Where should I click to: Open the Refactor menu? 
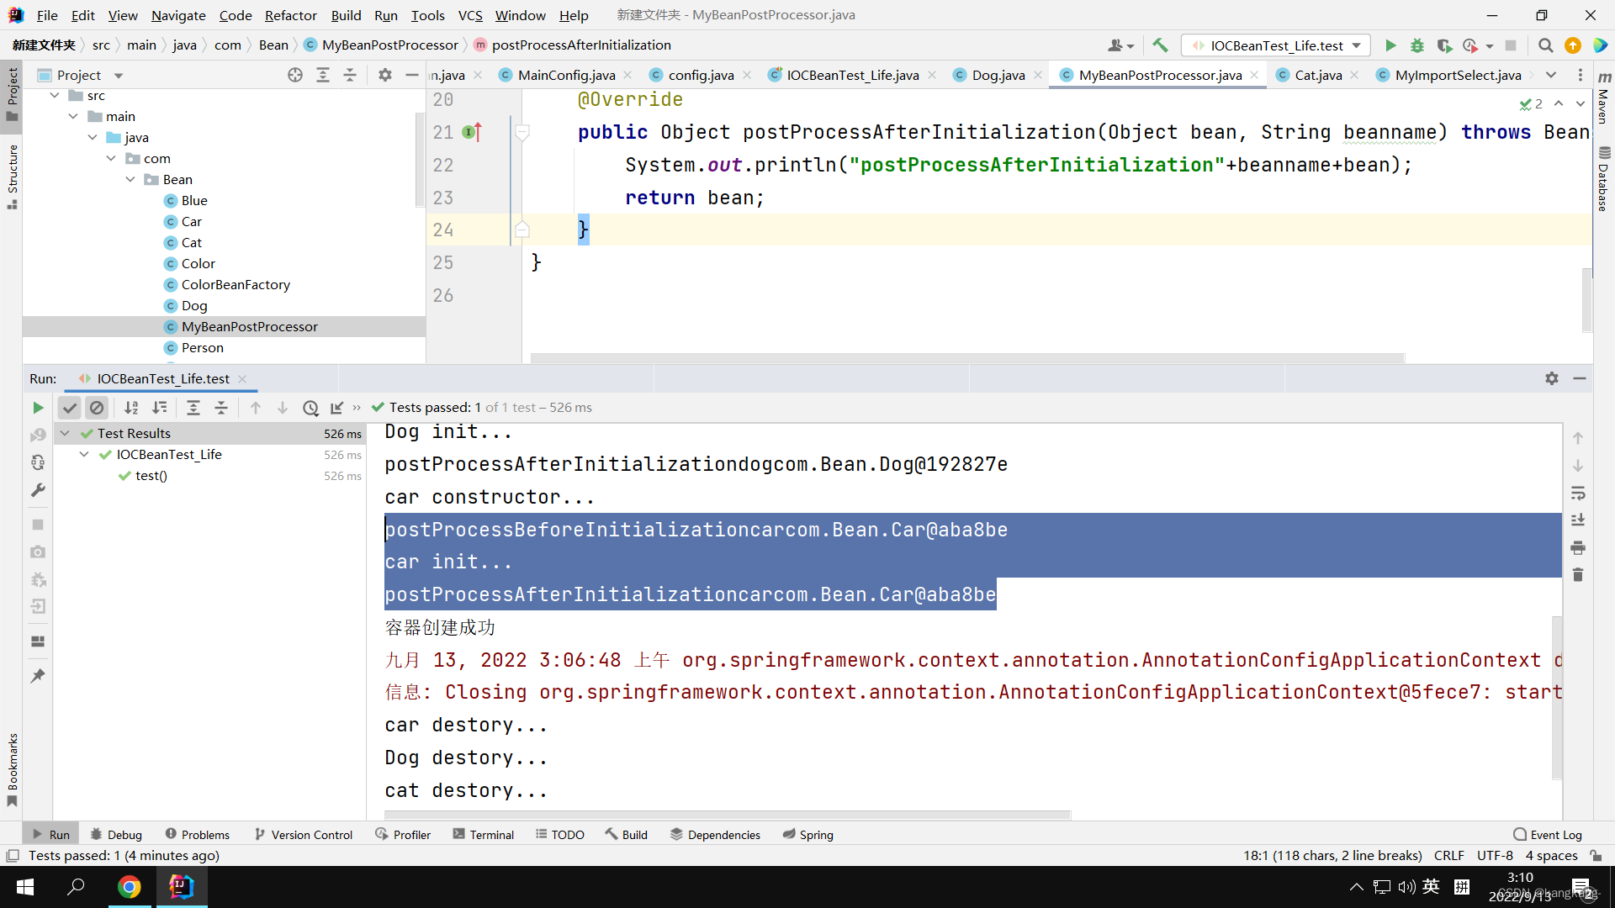point(290,15)
